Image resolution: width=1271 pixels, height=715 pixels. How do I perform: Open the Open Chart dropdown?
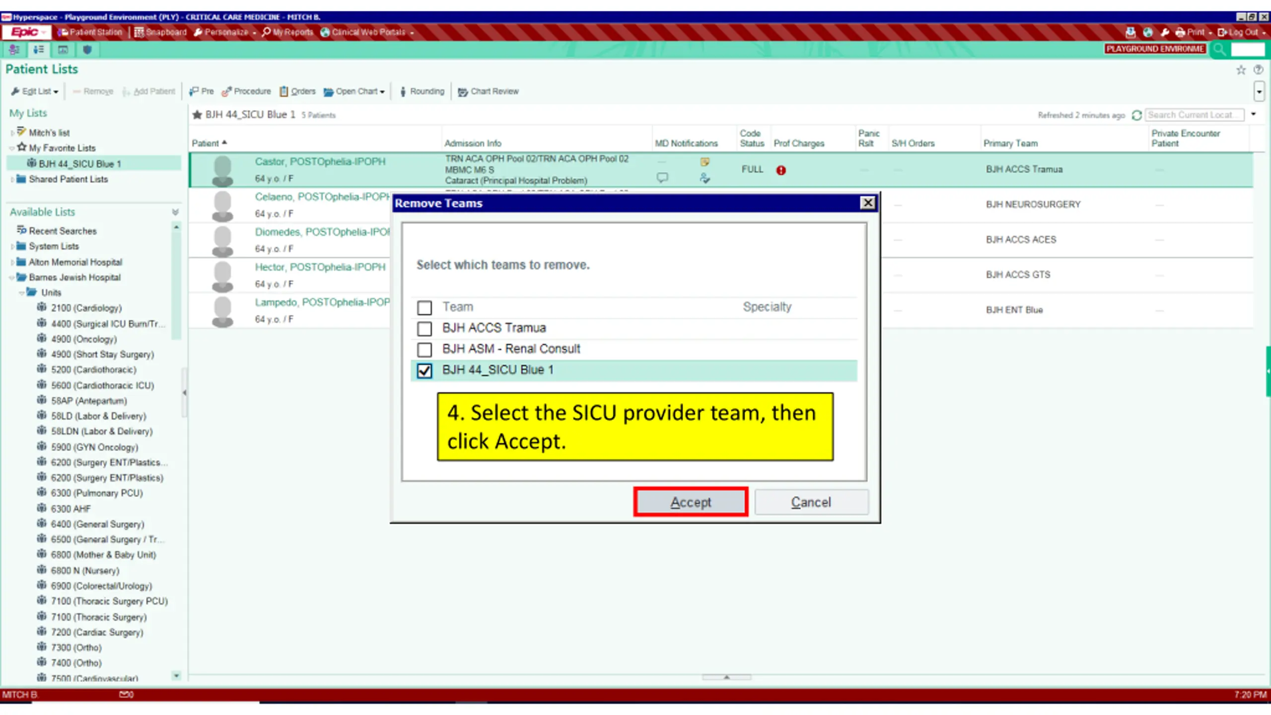click(x=354, y=91)
